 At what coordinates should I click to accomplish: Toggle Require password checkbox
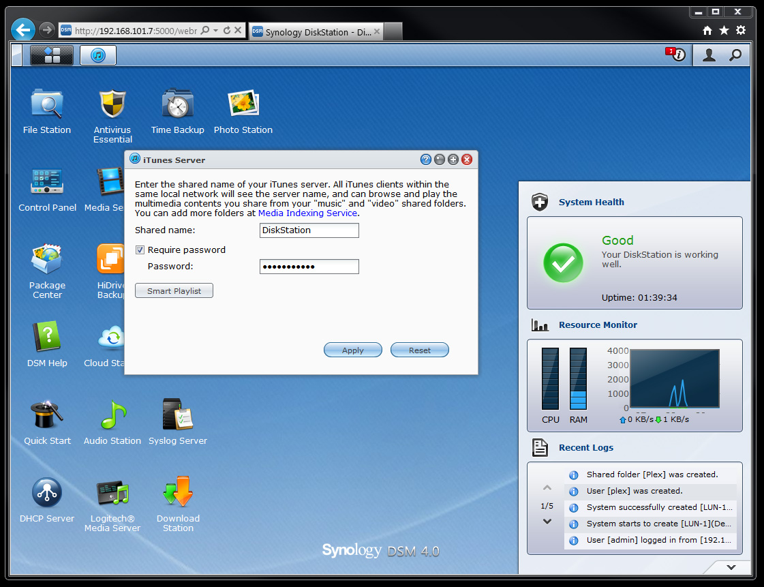click(x=140, y=250)
